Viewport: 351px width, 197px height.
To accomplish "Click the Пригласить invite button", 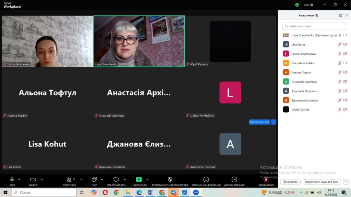I will point(290,182).
